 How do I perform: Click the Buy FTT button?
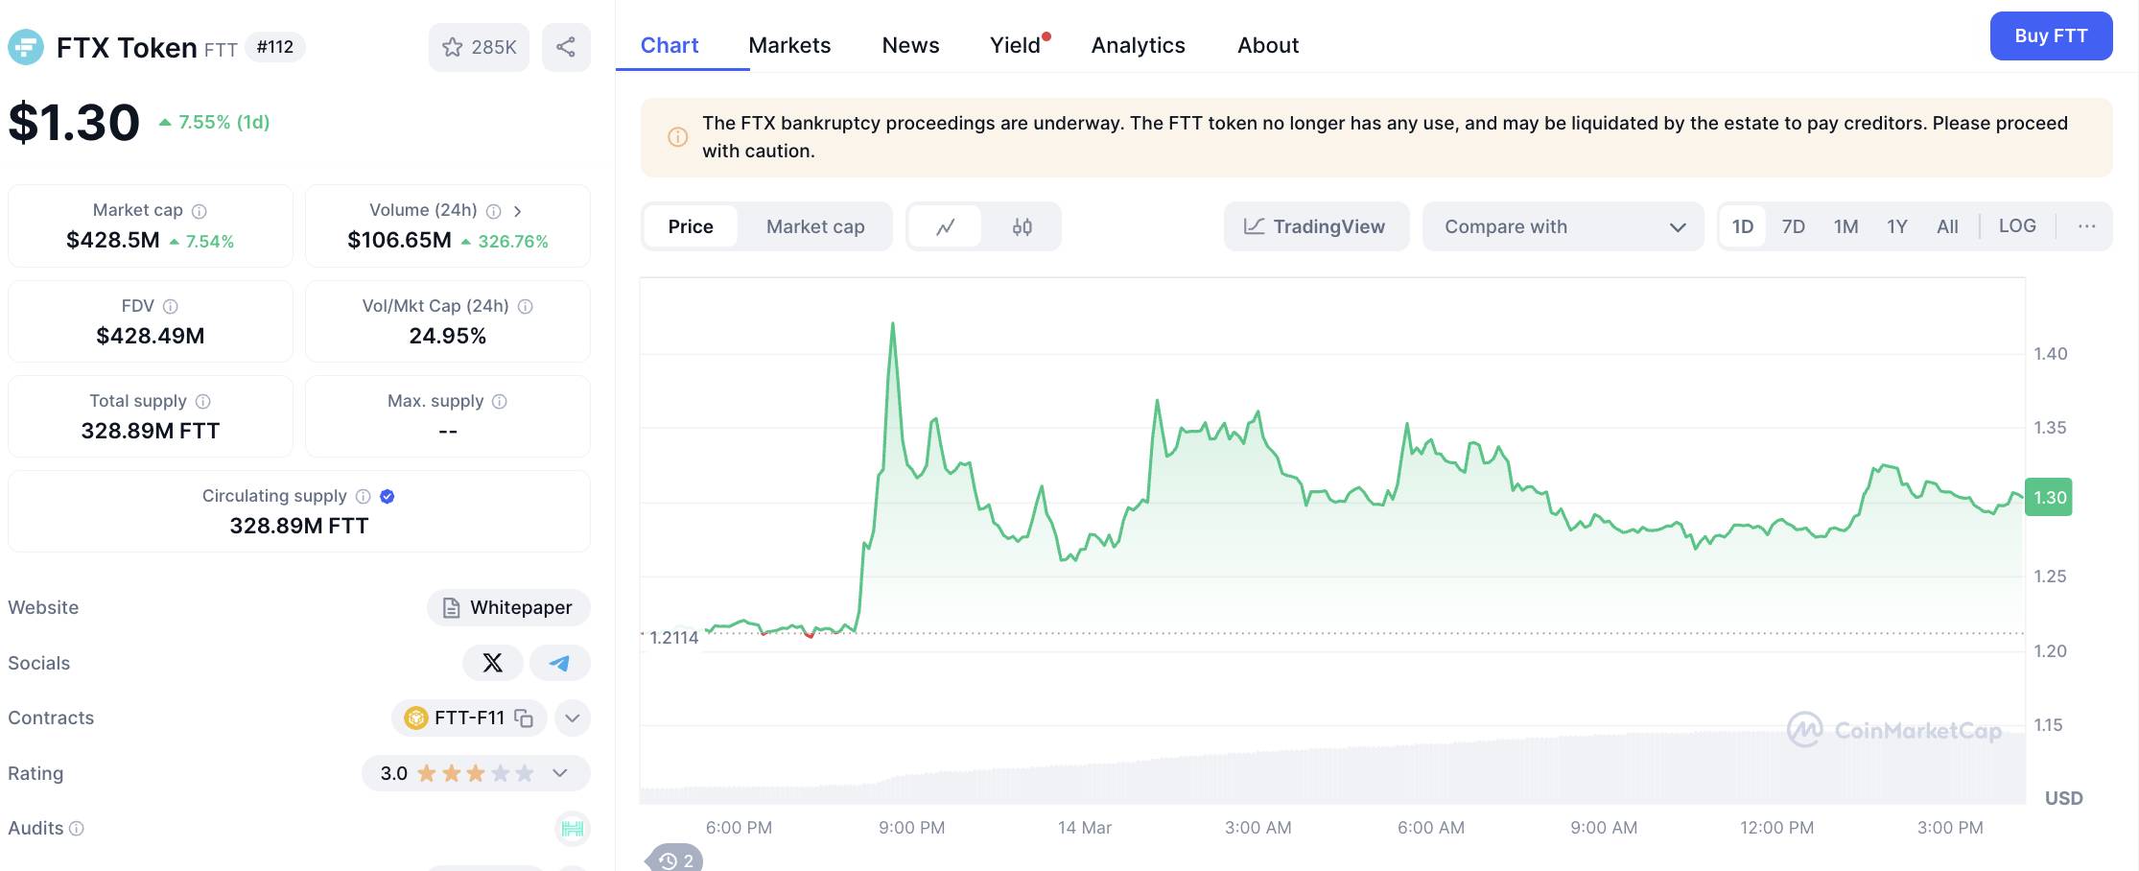point(2051,36)
